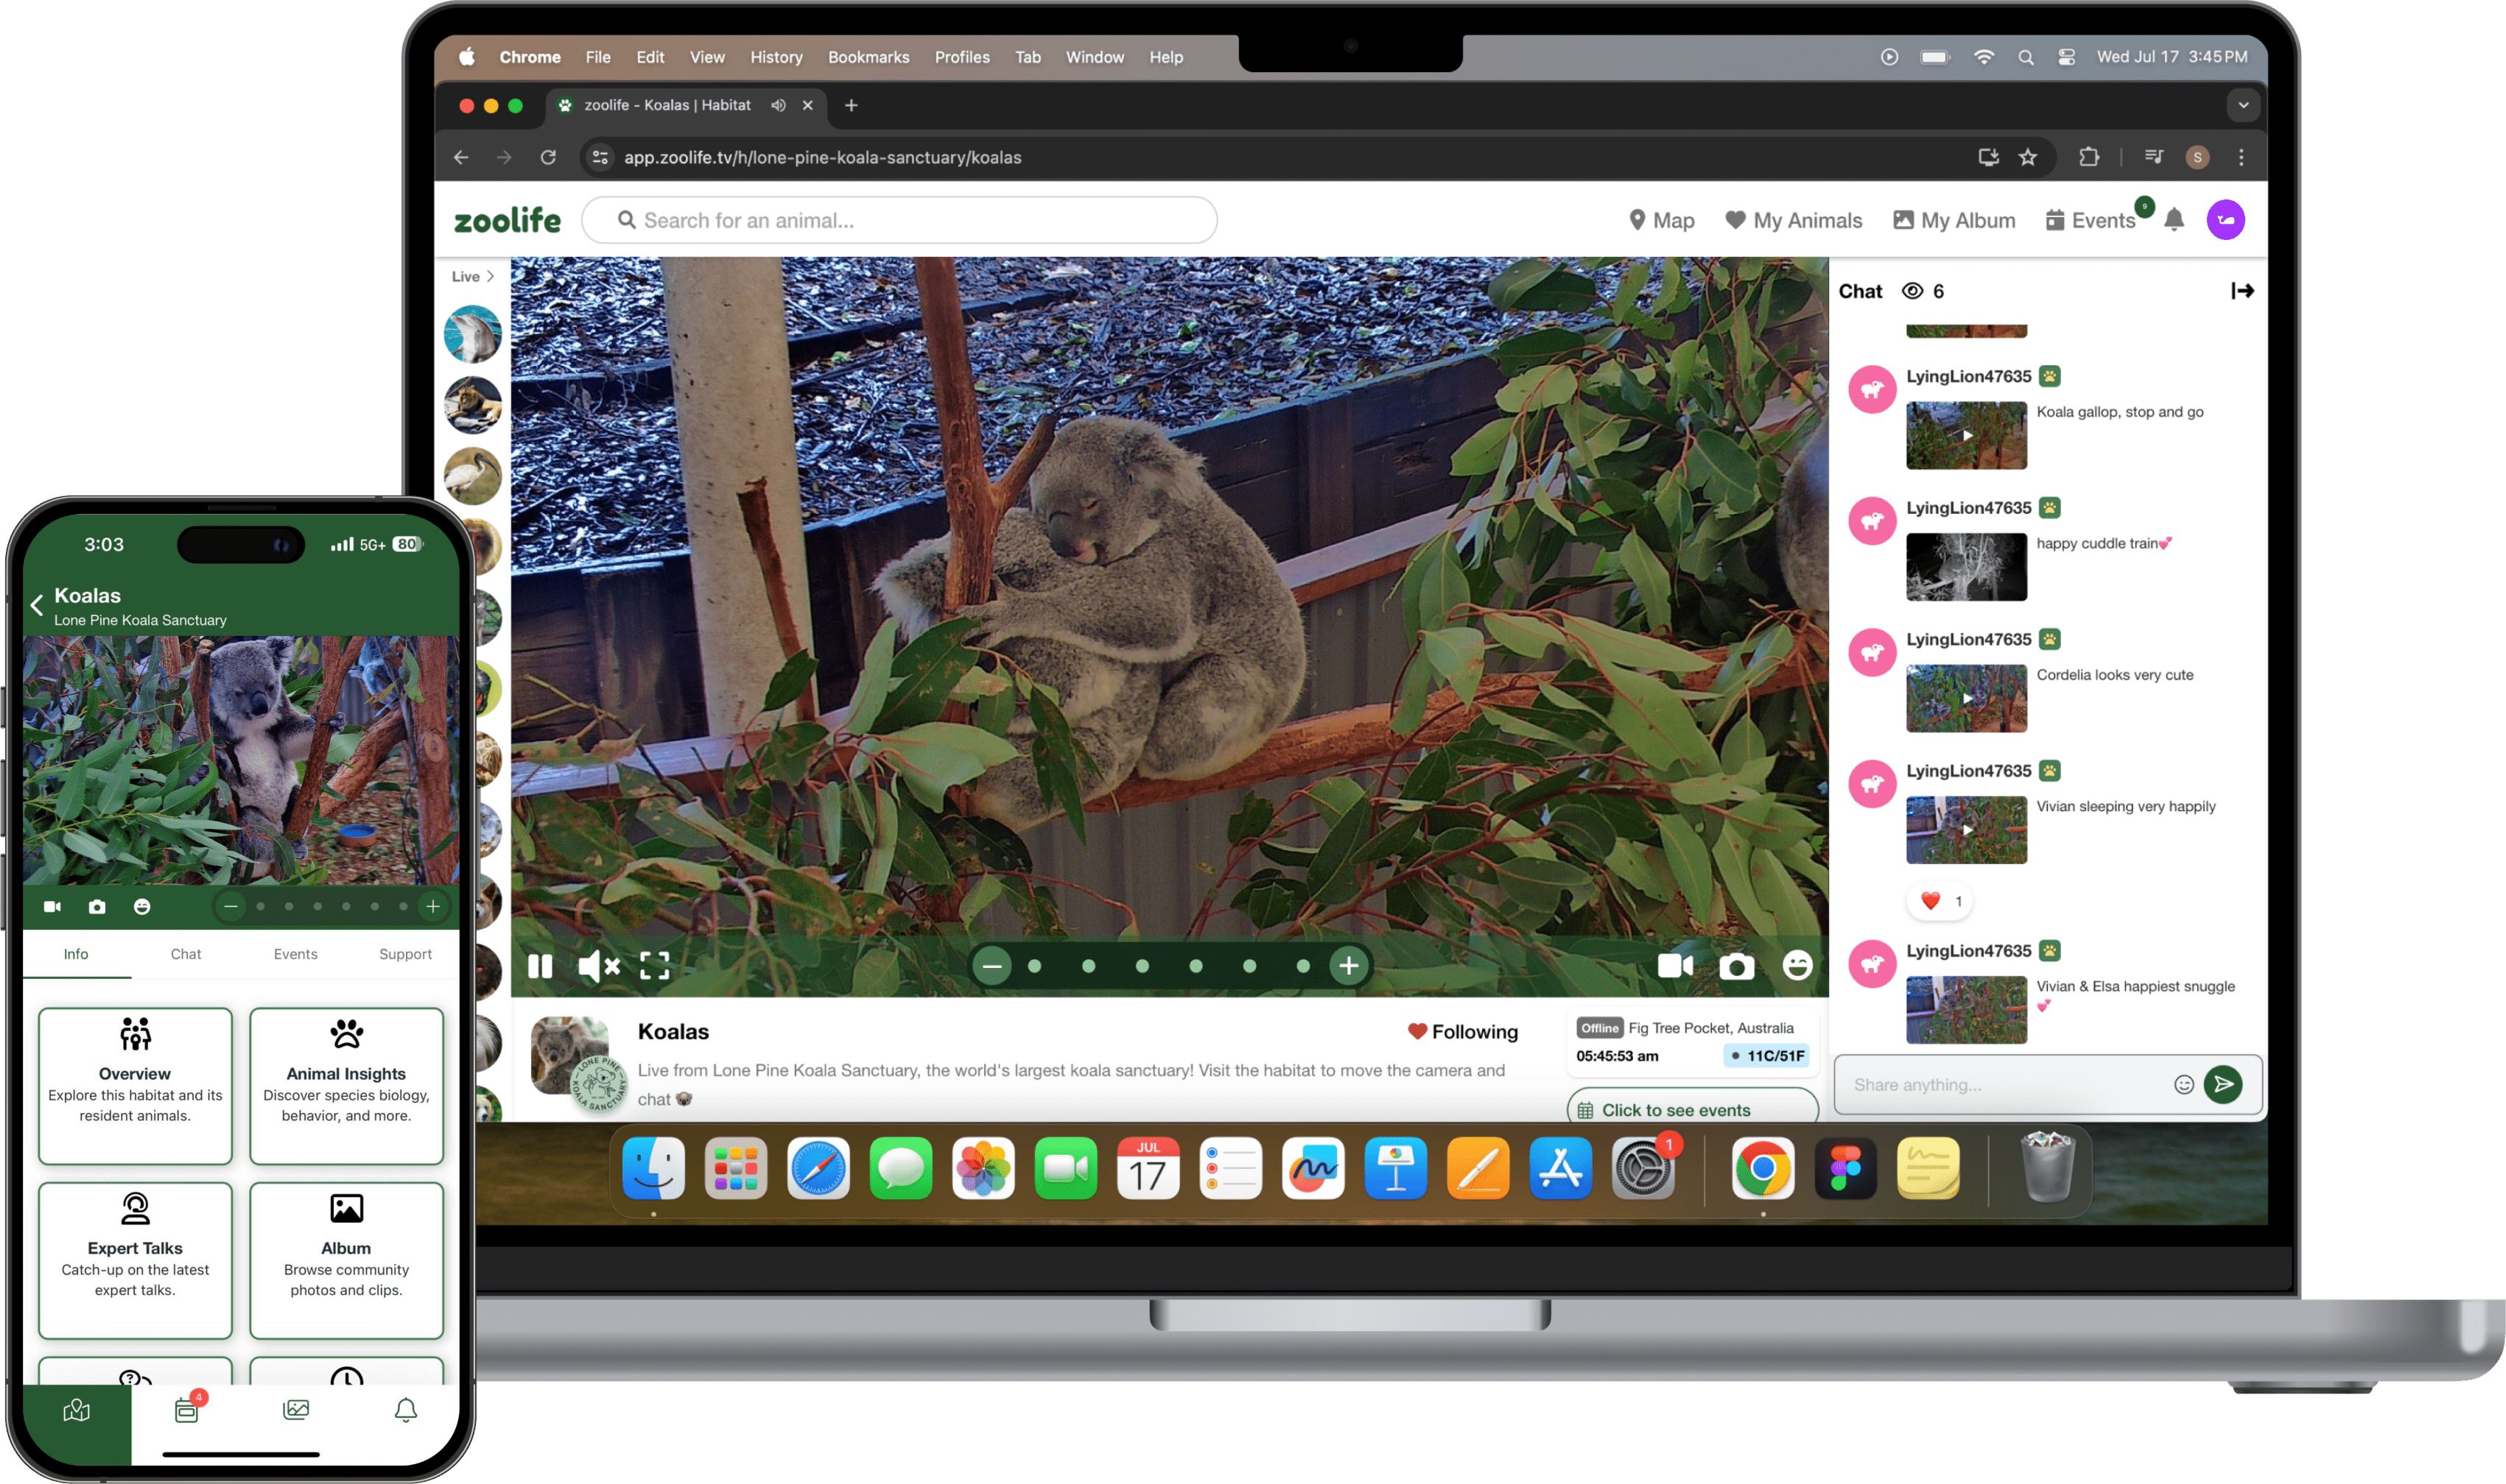Open My Album from the top navigation
The width and height of the screenshot is (2506, 1484).
[1952, 220]
